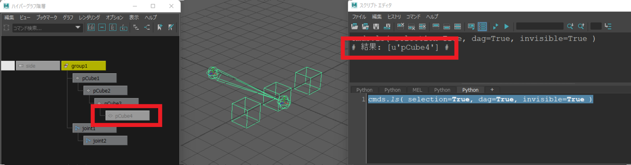631x165 pixels.
Task: Add a new script tab with plus
Action: click(492, 90)
